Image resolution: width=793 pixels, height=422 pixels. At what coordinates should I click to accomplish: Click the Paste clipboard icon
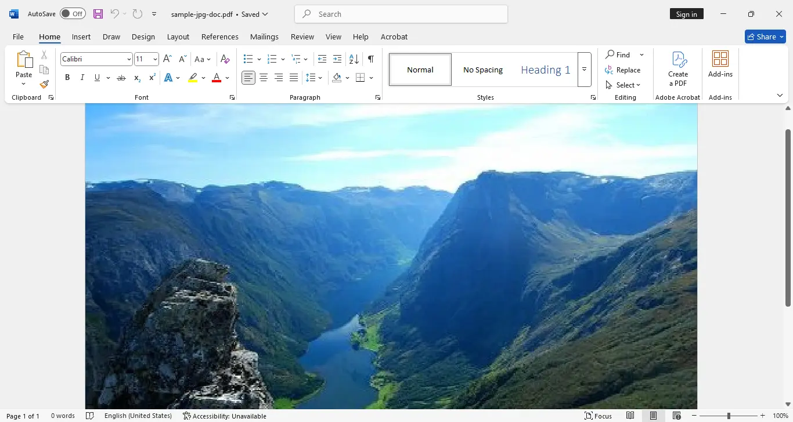[x=24, y=60]
